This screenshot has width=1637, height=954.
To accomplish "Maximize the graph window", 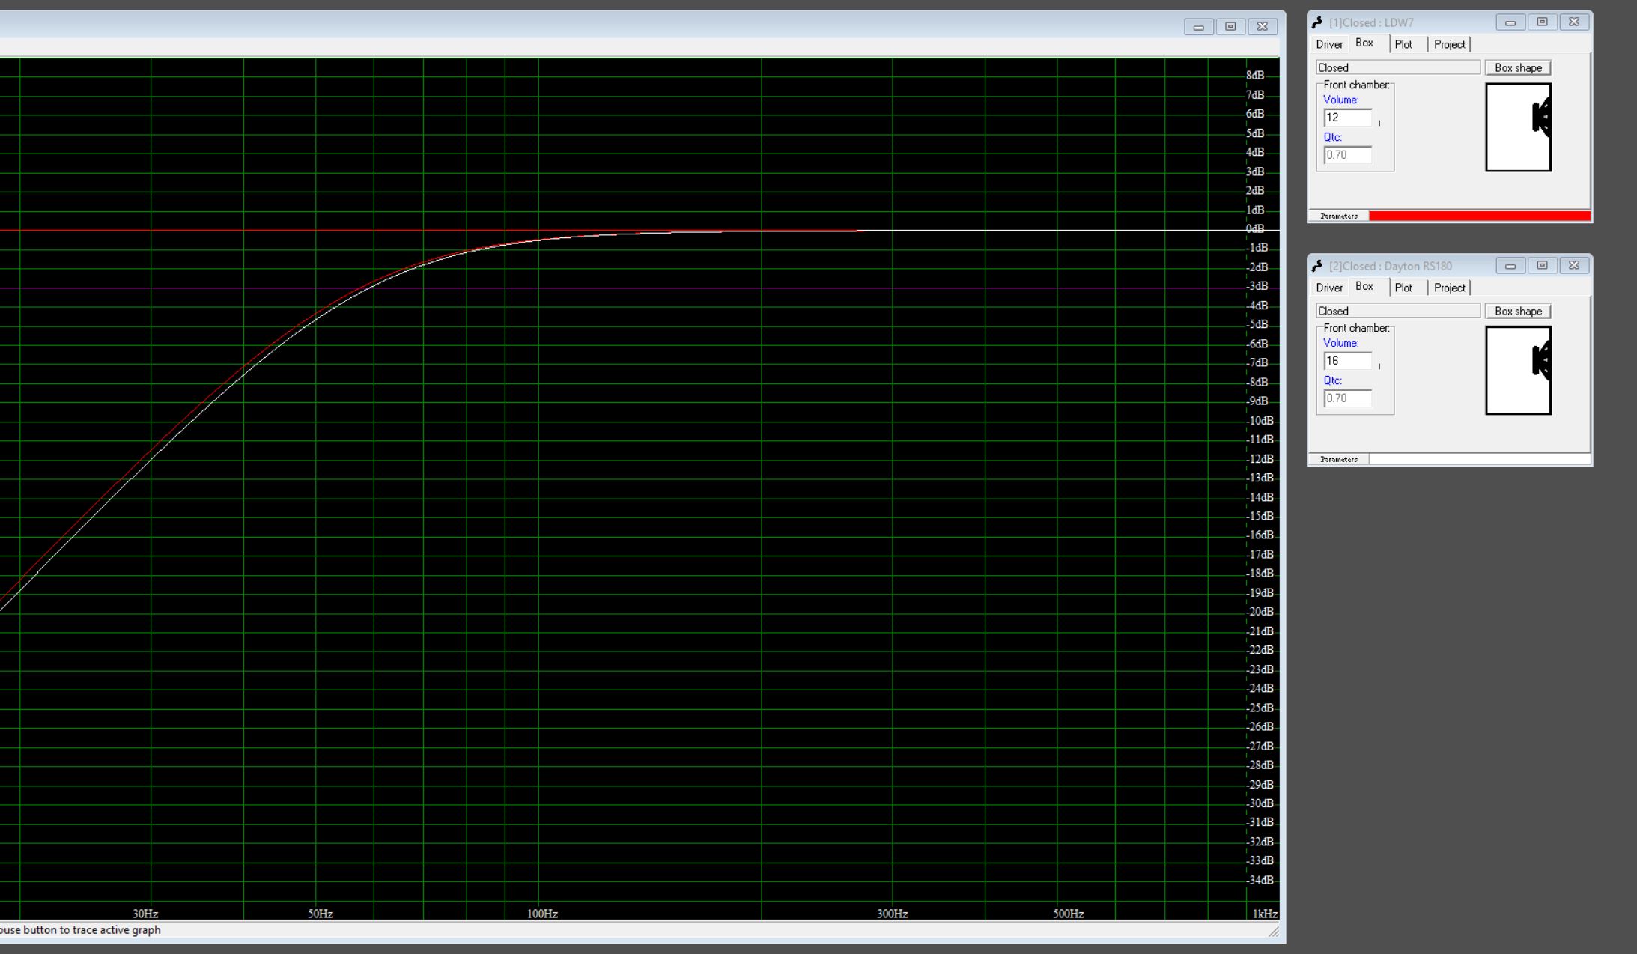I will coord(1230,27).
